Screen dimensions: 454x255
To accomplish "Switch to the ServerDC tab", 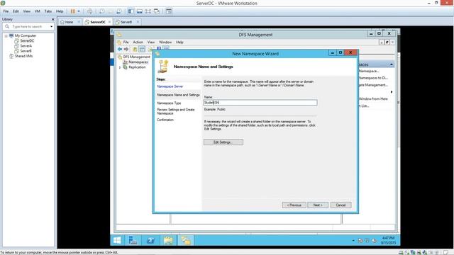I will (x=98, y=22).
